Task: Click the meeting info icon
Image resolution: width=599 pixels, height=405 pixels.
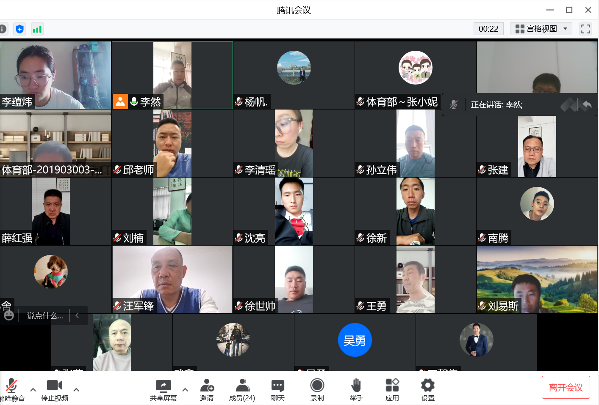Action: 3,29
